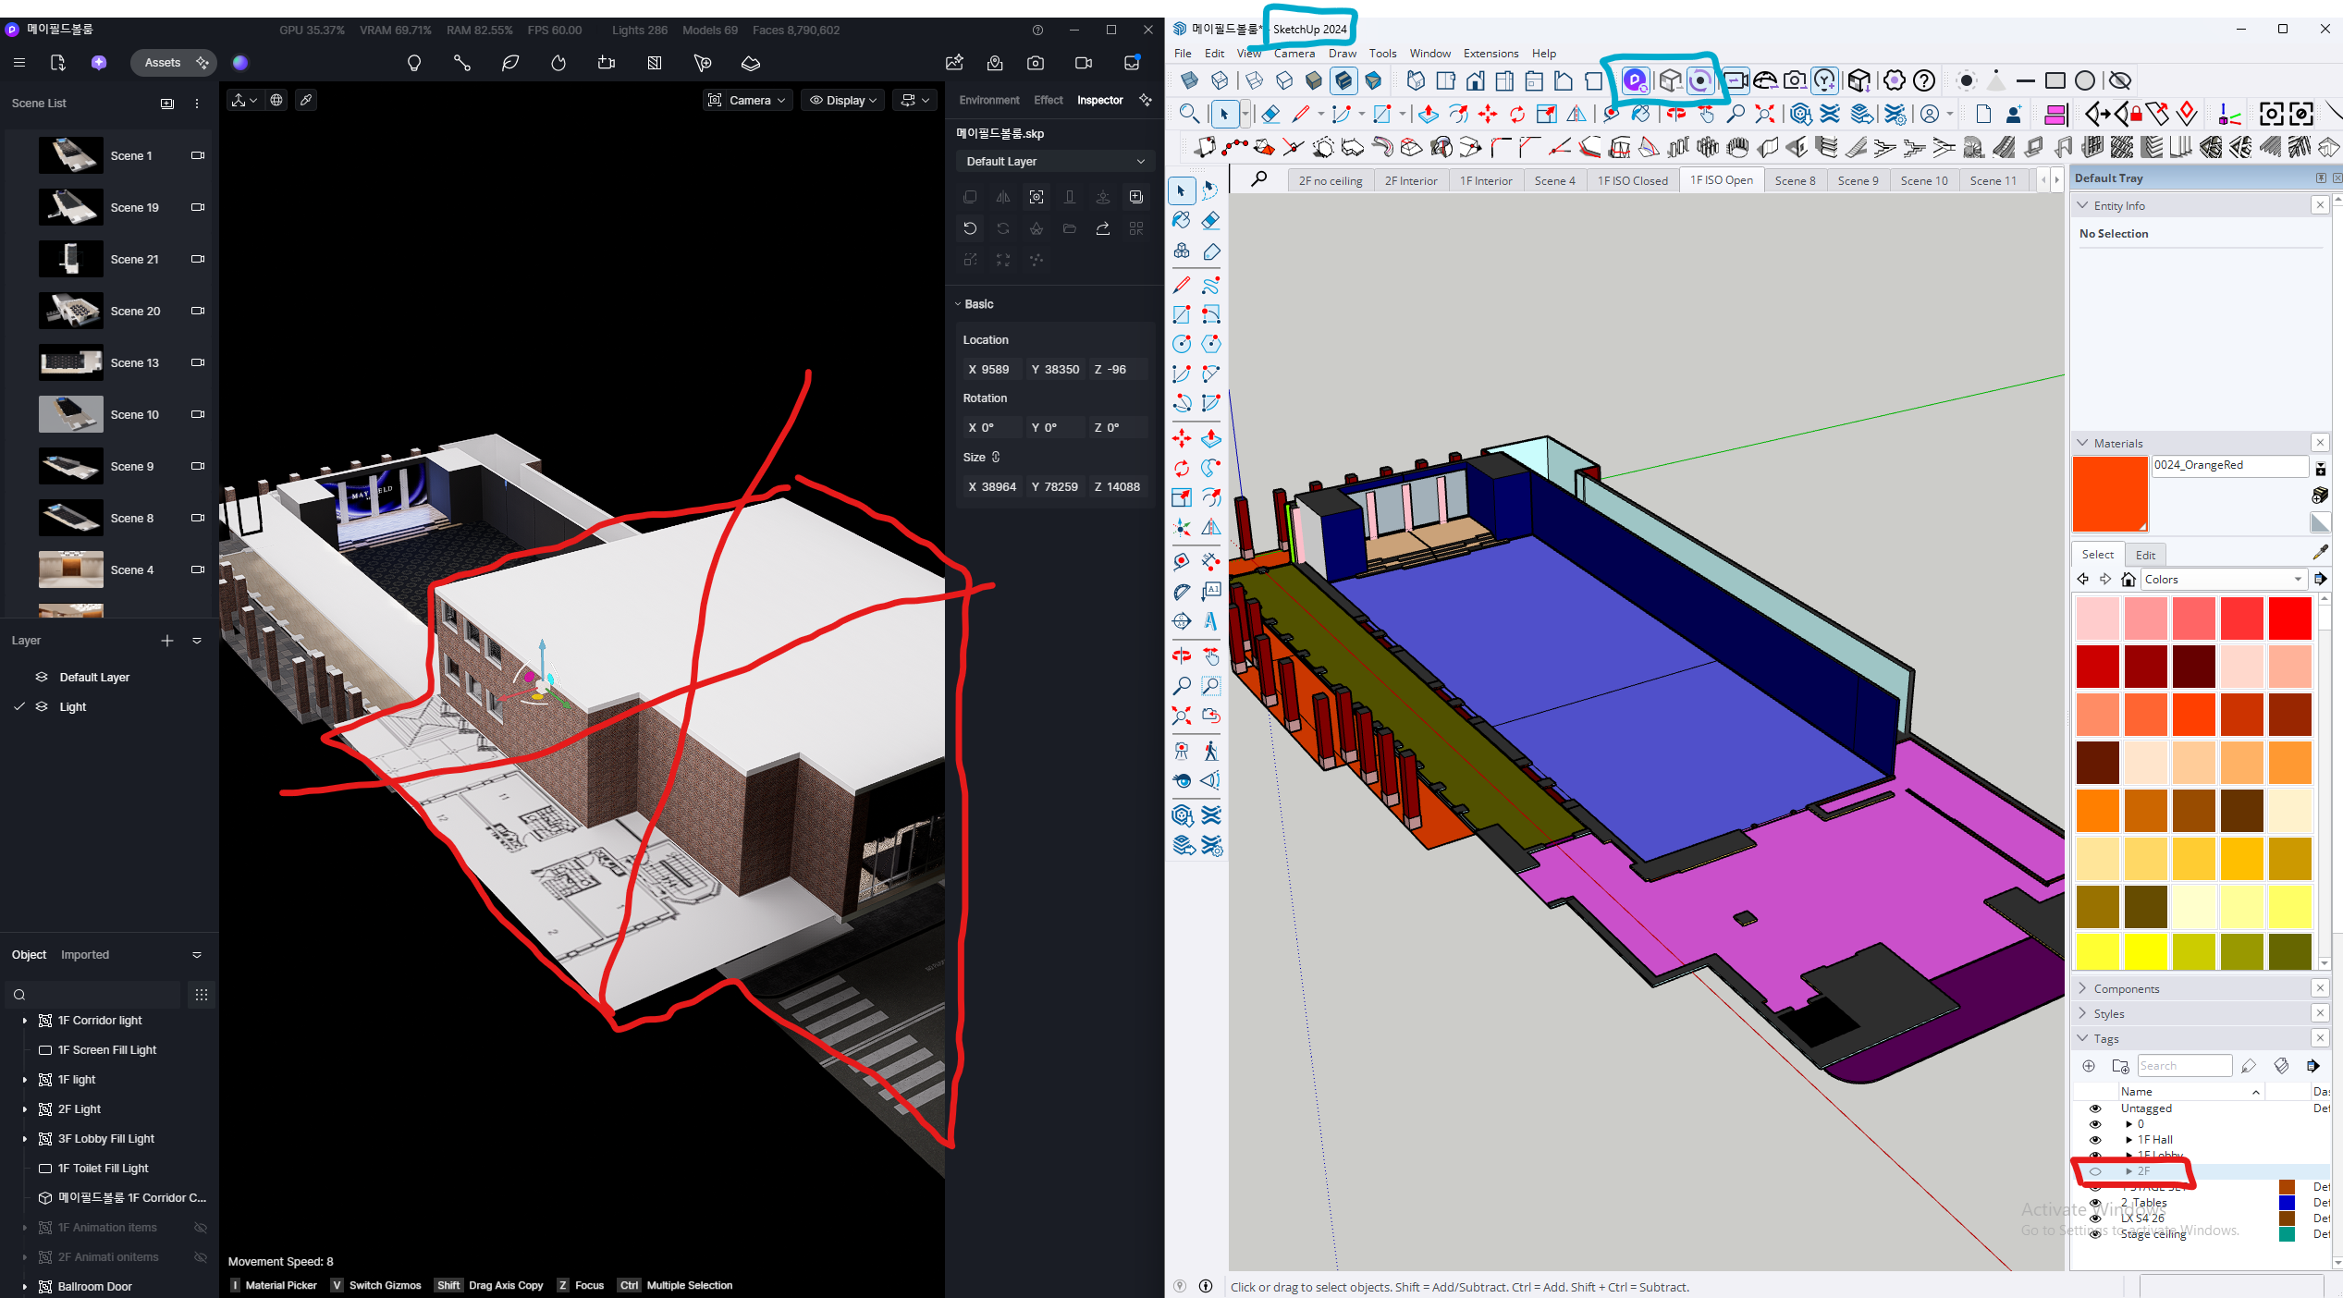The width and height of the screenshot is (2343, 1298).
Task: Open the Default Layer dropdown in Inspector
Action: point(1054,162)
